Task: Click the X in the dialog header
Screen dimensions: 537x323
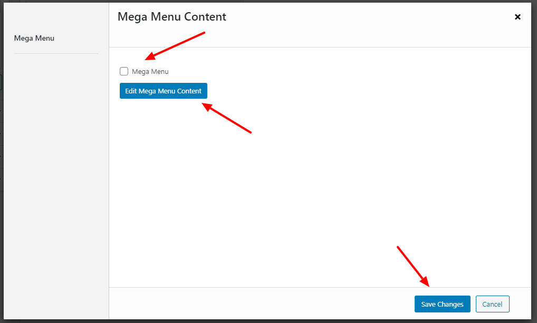Action: (x=517, y=17)
